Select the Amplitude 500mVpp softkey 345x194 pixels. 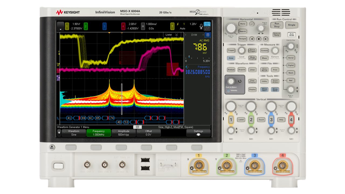coord(123,133)
